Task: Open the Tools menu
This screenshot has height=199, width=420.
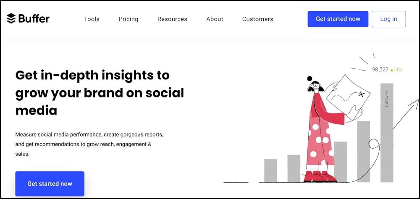Action: point(91,19)
